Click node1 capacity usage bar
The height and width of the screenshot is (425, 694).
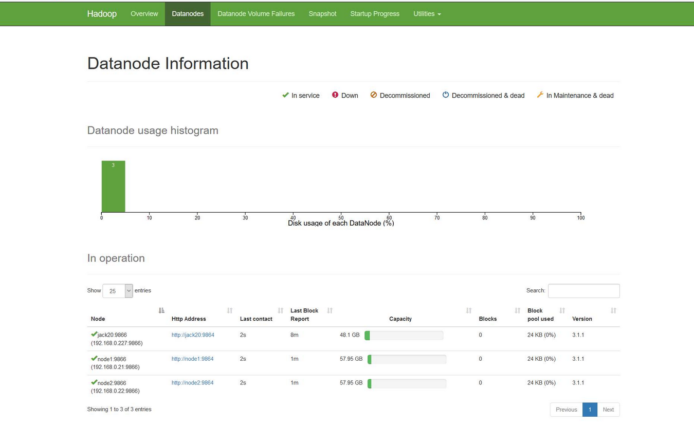point(407,359)
